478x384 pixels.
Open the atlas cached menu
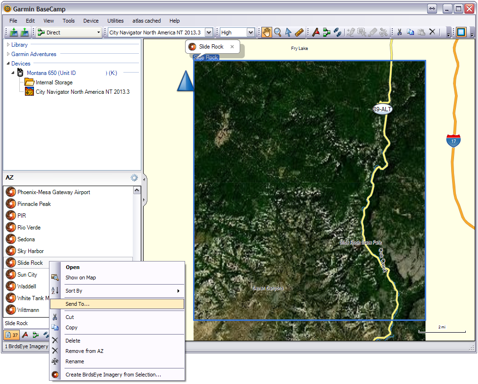coord(146,21)
